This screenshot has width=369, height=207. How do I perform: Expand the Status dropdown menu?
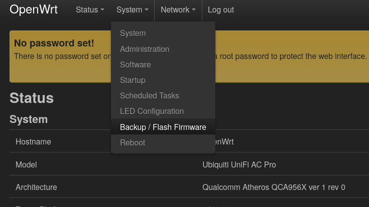(90, 10)
